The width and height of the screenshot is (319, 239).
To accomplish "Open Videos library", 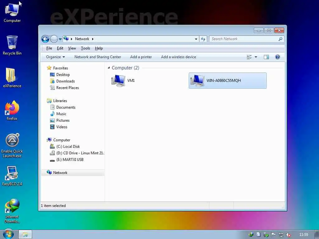I will (62, 127).
